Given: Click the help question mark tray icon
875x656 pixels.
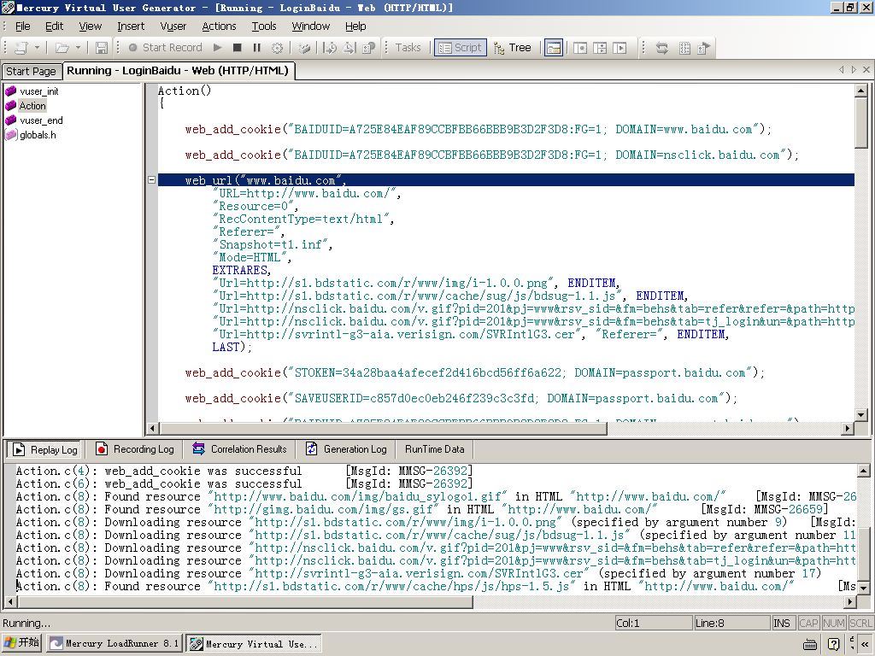Looking at the screenshot, I should [x=834, y=644].
